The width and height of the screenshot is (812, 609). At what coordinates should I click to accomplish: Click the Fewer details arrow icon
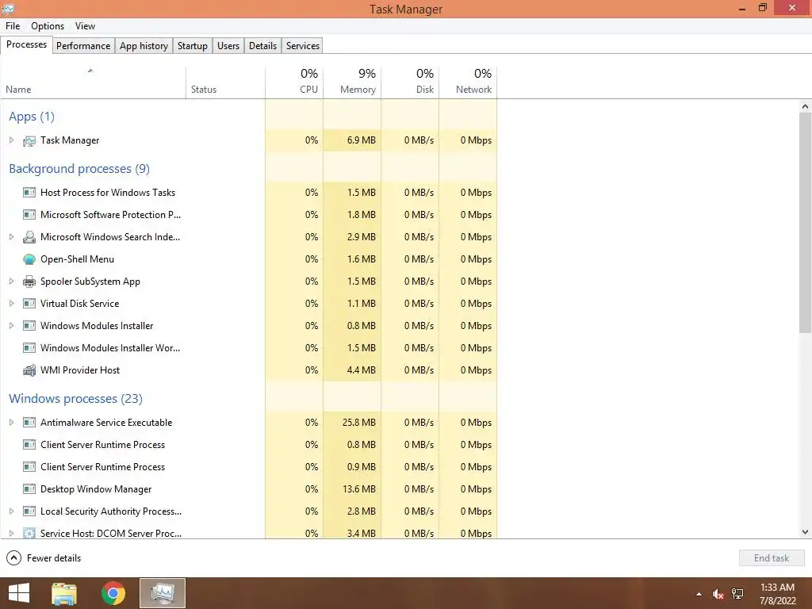tap(13, 558)
